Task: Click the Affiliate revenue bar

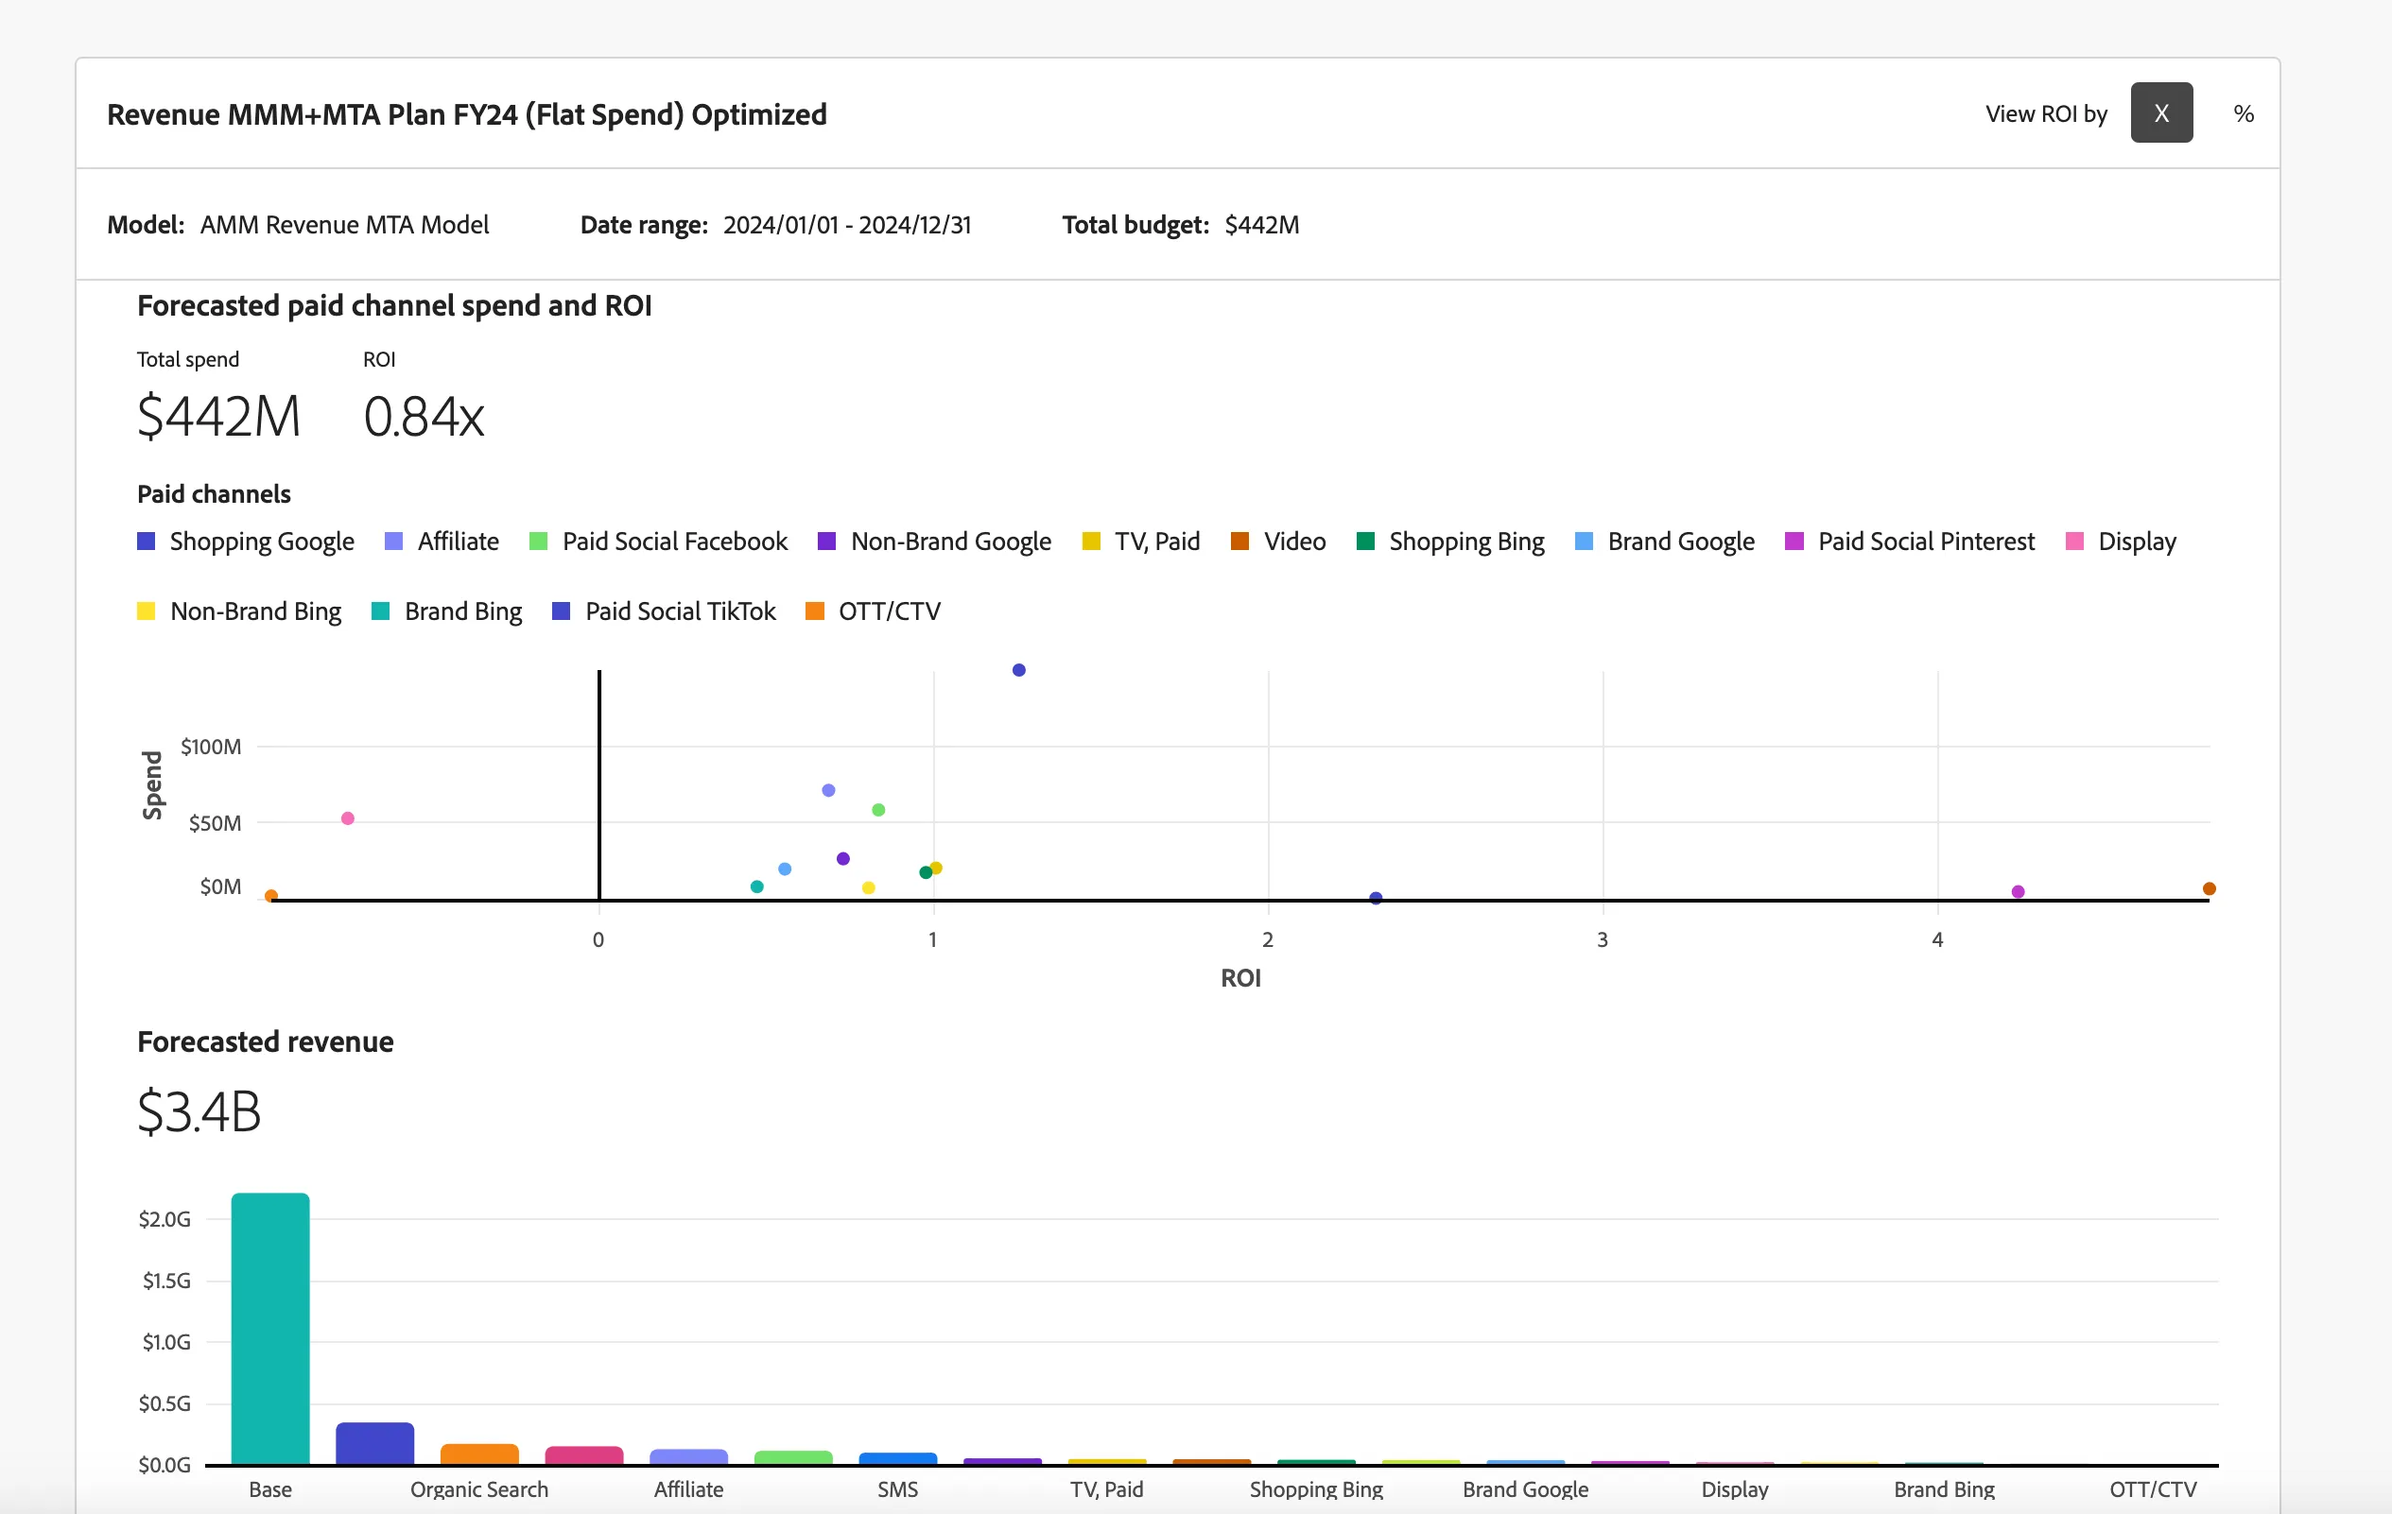Action: click(x=688, y=1456)
